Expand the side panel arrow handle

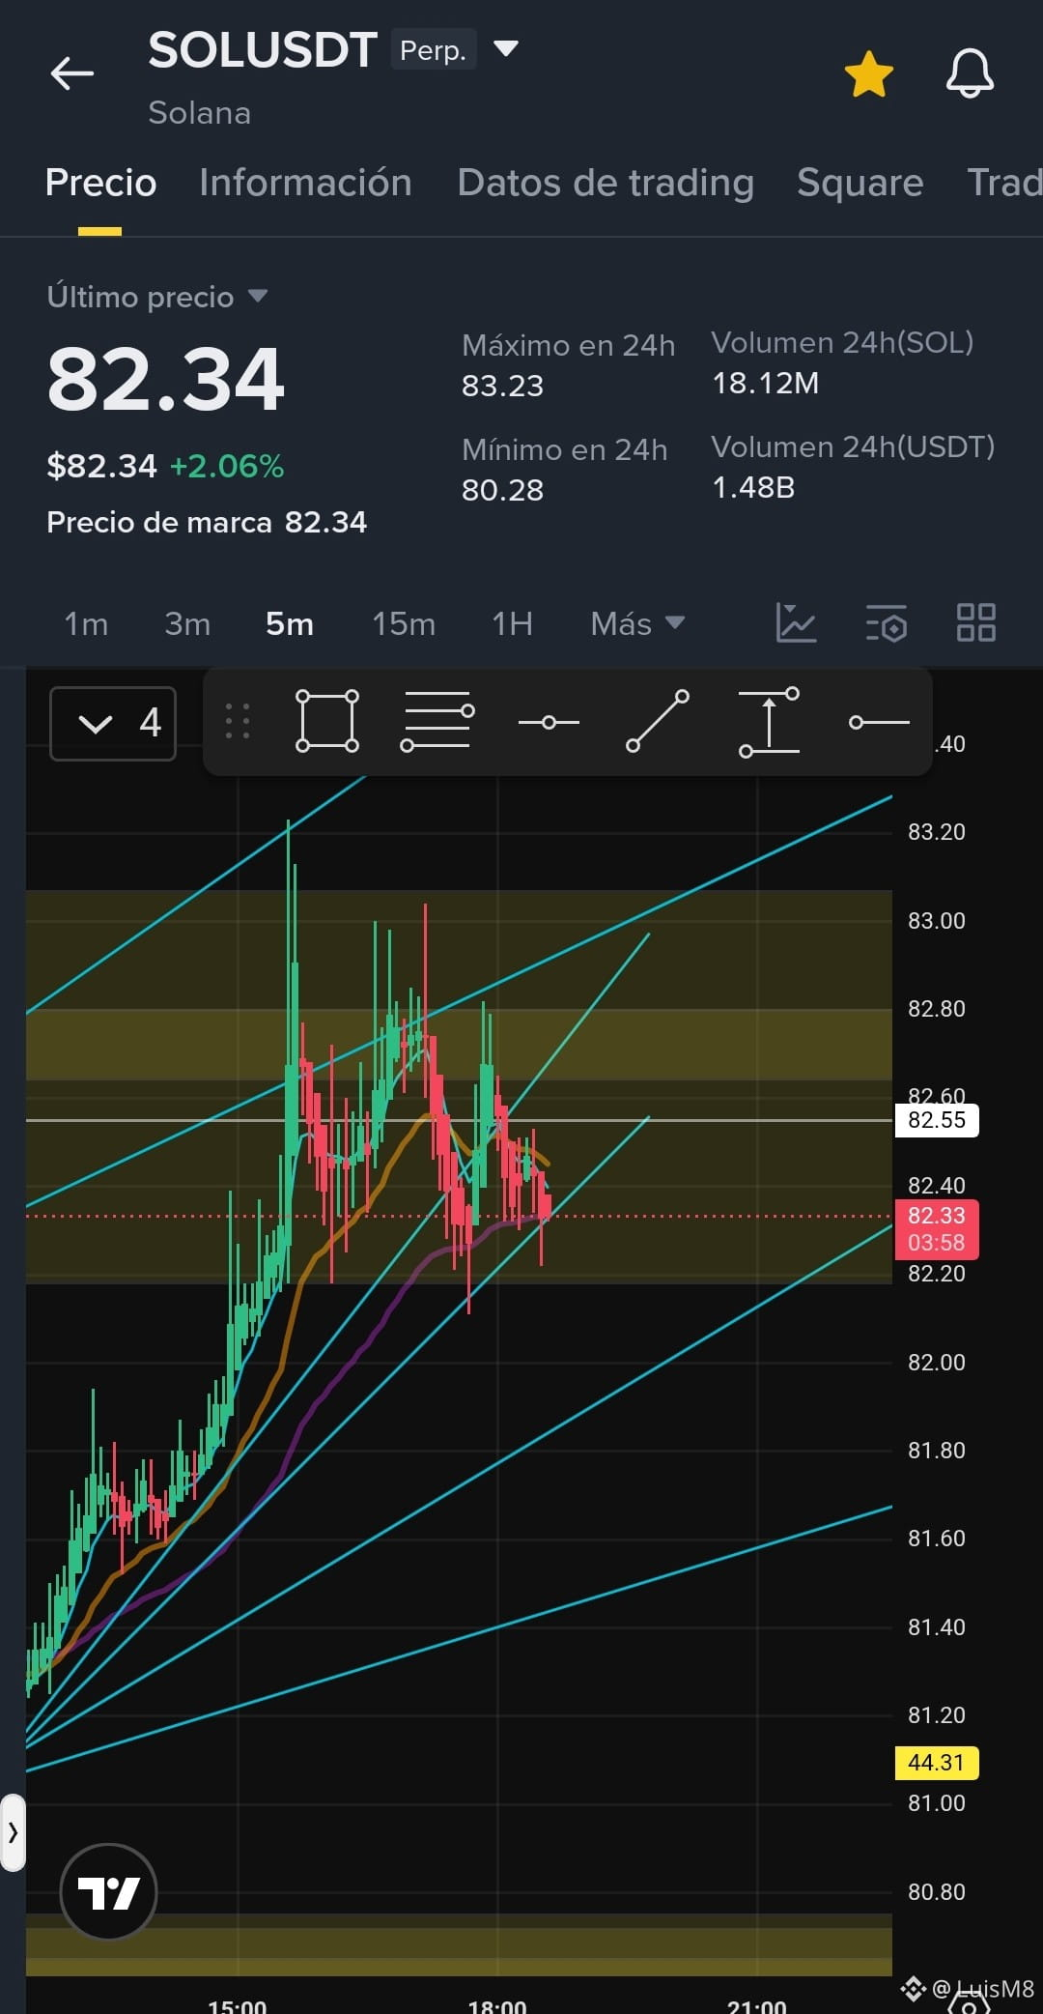pyautogui.click(x=13, y=1832)
